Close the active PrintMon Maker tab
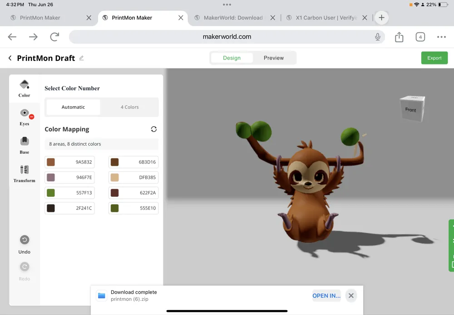Screen dimensions: 454x315 click(181, 18)
